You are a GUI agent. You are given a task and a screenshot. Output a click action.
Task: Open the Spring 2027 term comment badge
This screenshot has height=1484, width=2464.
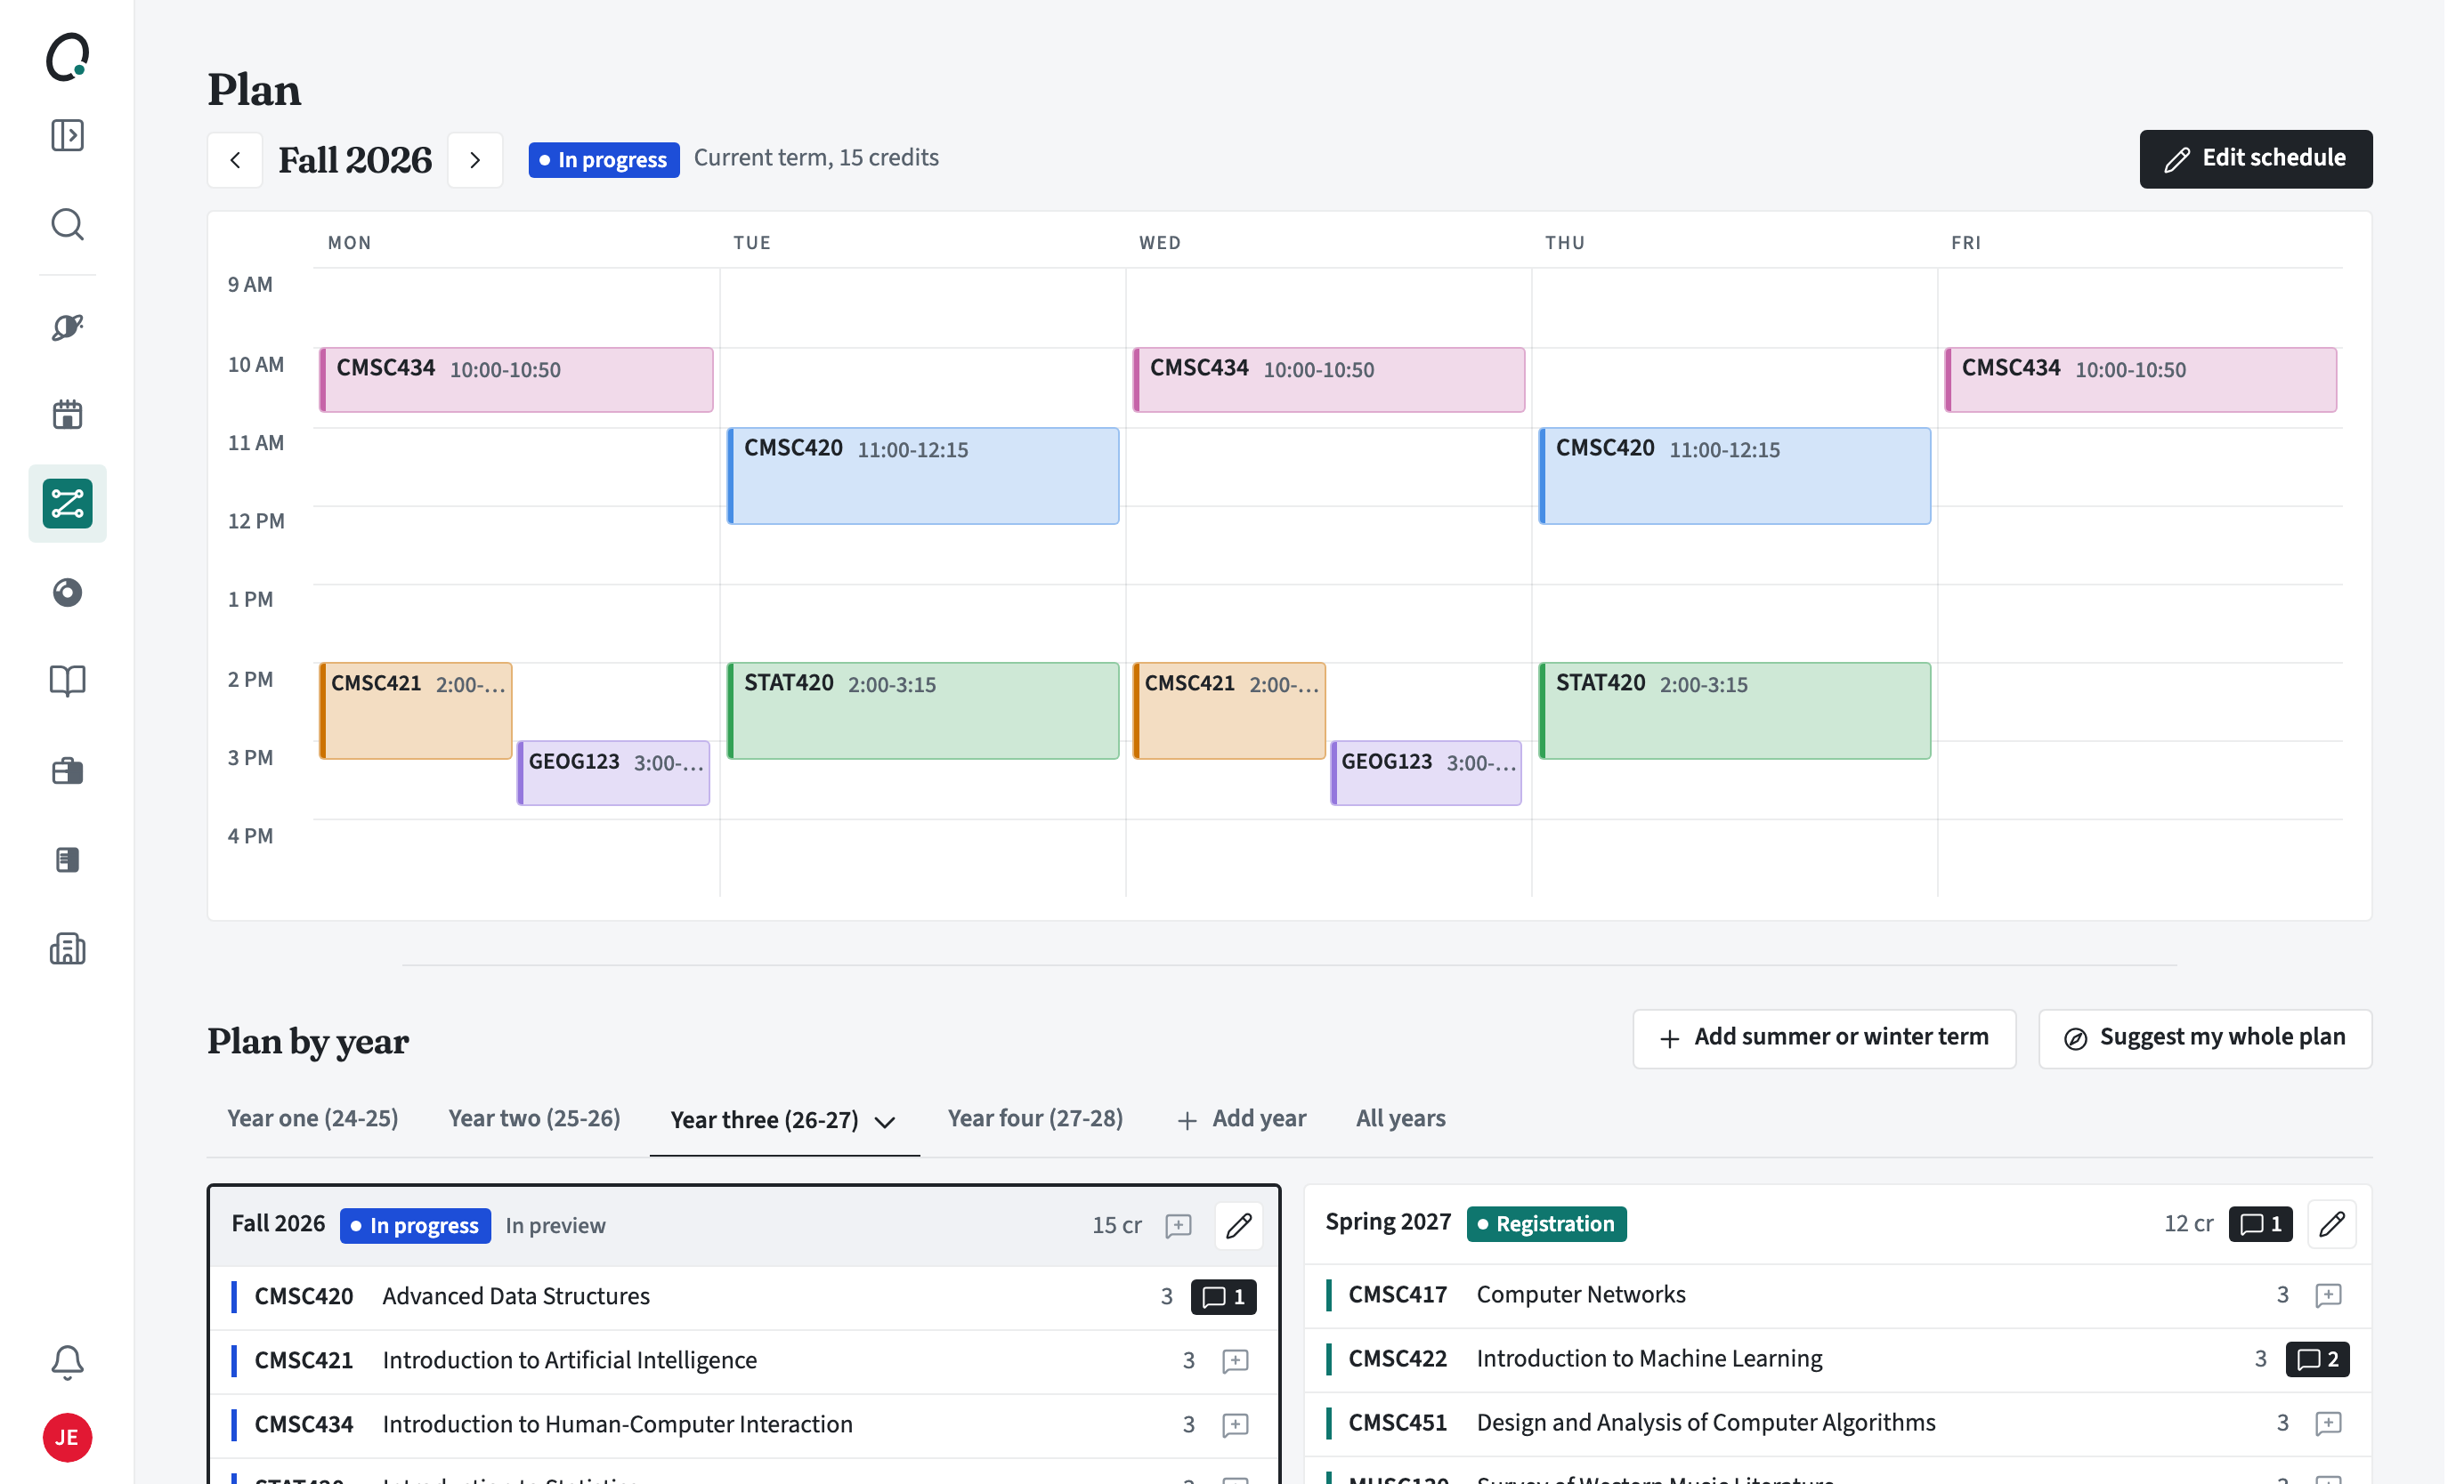[x=2260, y=1223]
